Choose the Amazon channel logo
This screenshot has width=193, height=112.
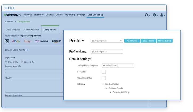(x=56, y=41)
